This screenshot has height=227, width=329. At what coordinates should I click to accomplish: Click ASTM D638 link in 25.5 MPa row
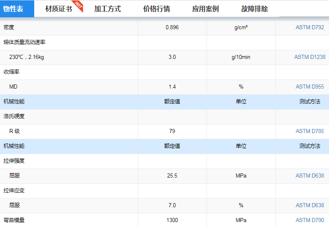pyautogui.click(x=310, y=176)
